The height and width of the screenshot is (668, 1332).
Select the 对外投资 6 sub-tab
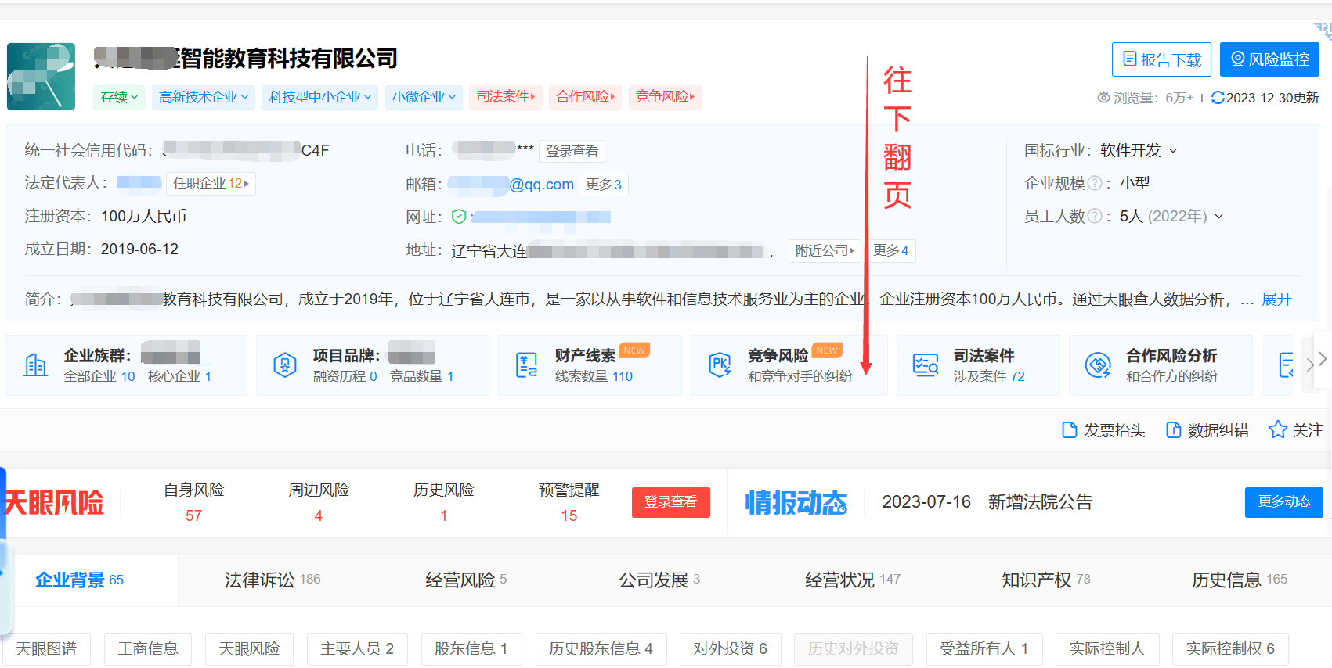pyautogui.click(x=730, y=649)
